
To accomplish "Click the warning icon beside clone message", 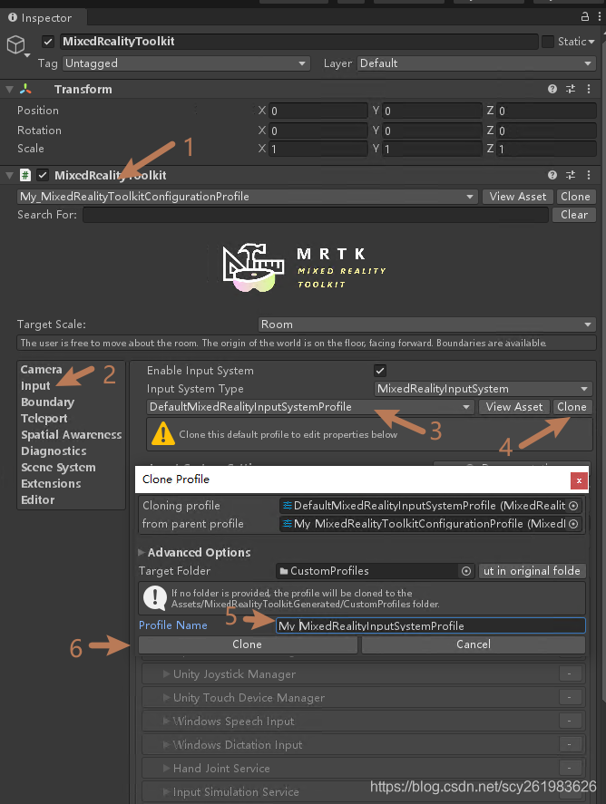I will tap(163, 434).
